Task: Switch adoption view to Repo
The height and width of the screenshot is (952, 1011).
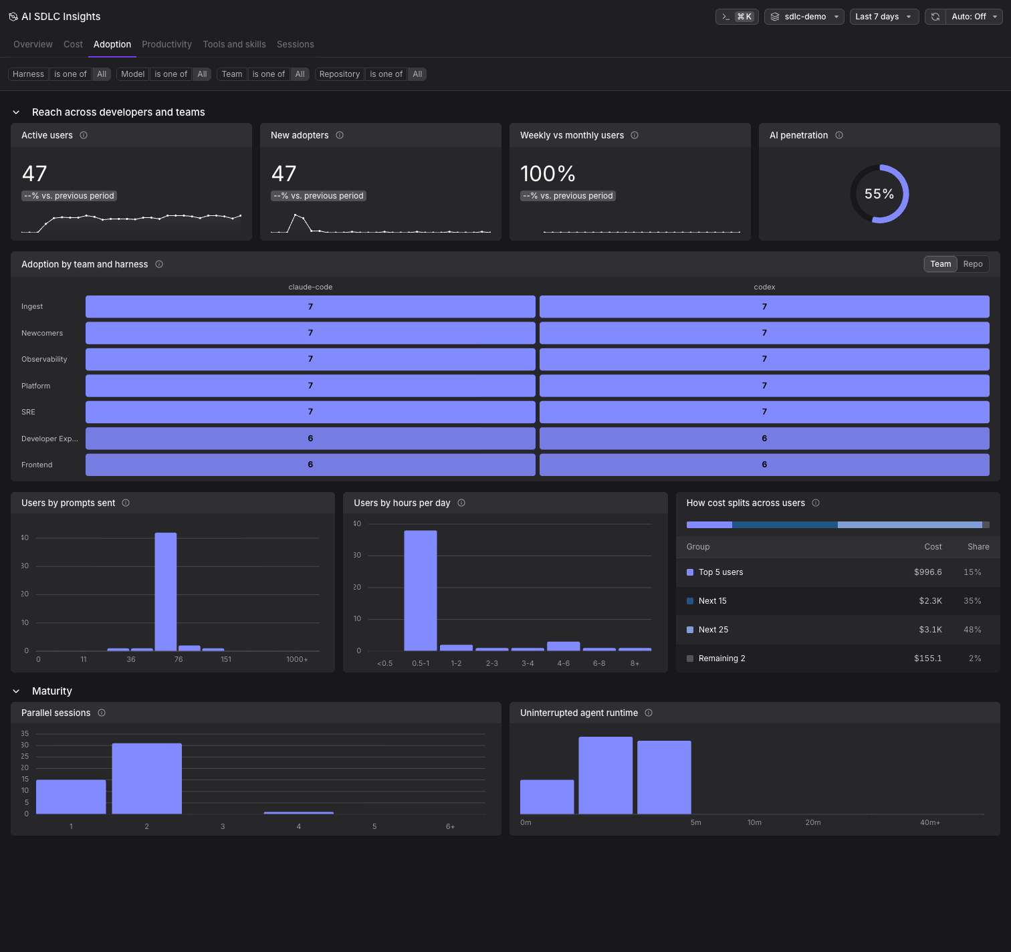Action: click(x=973, y=264)
